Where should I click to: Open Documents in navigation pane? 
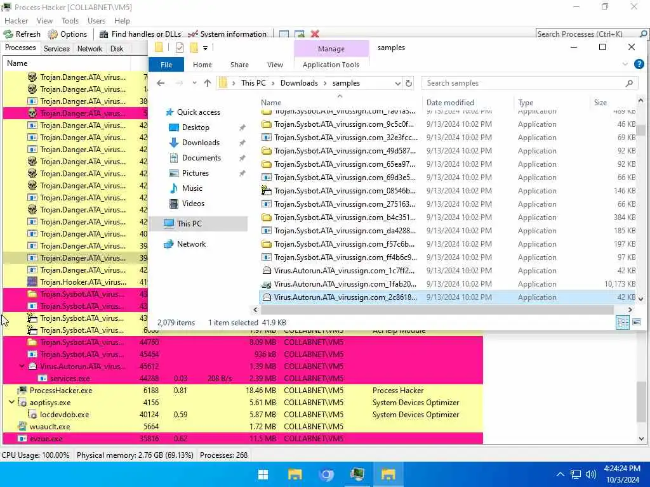tap(195, 158)
